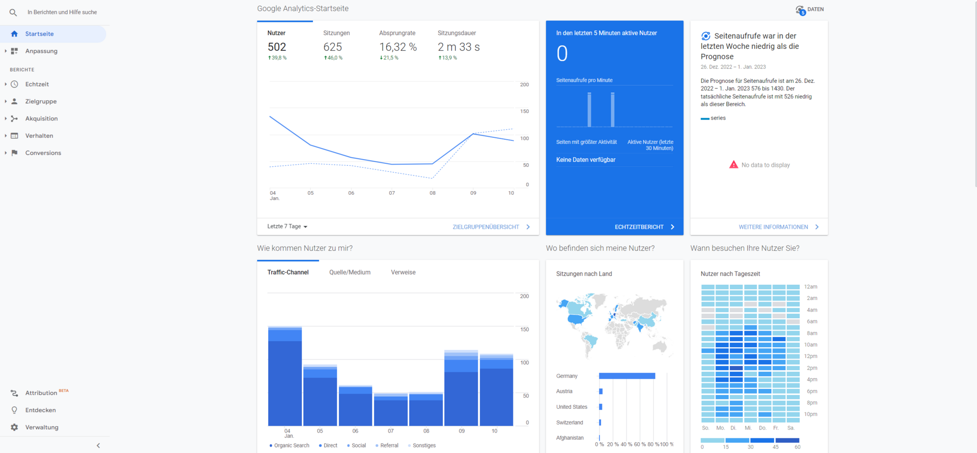Click the search field for reports and help
Screen dimensions: 977x453
coord(62,12)
